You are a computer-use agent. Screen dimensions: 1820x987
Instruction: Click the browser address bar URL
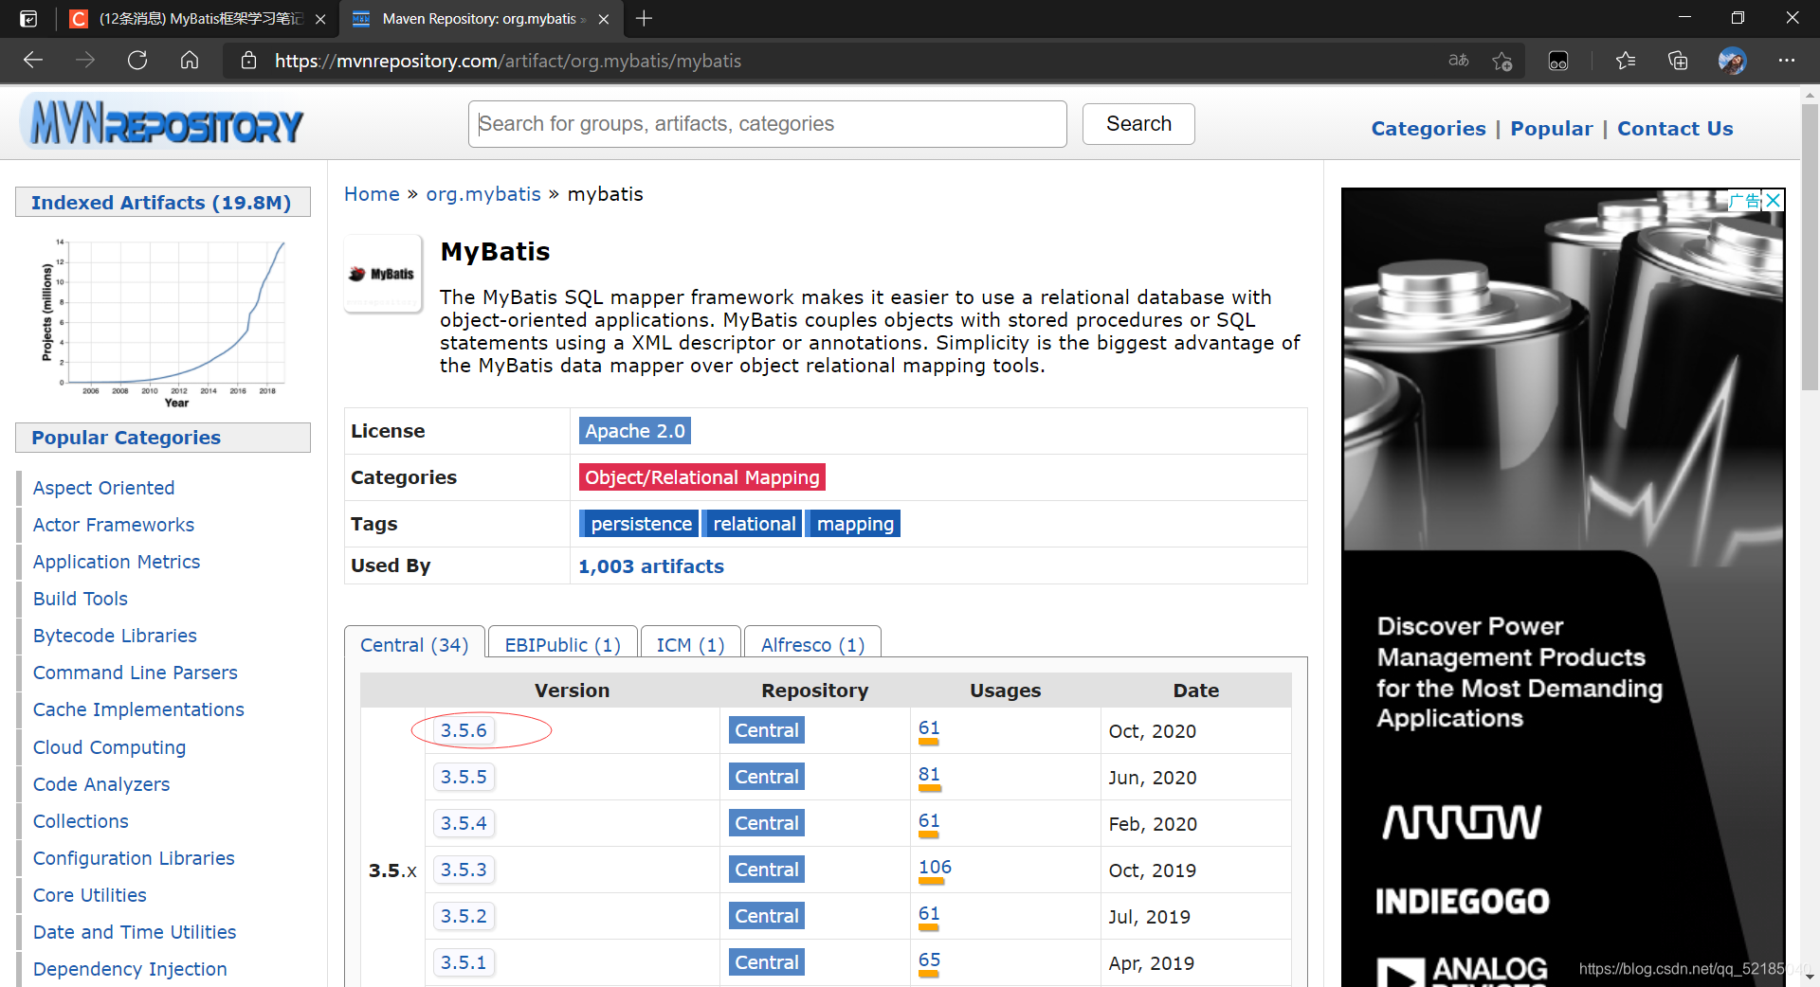(508, 61)
